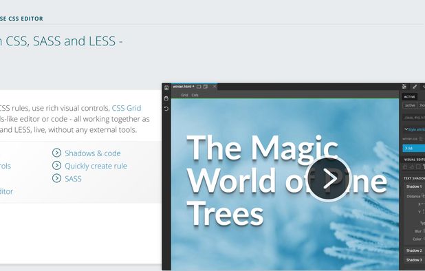Focus the class selector input field

click(x=414, y=118)
